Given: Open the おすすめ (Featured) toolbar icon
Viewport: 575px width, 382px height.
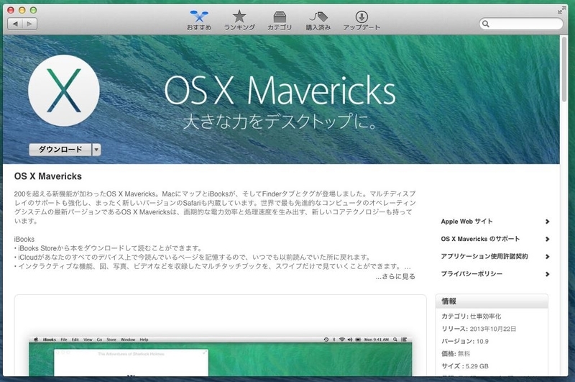Looking at the screenshot, I should point(199,20).
